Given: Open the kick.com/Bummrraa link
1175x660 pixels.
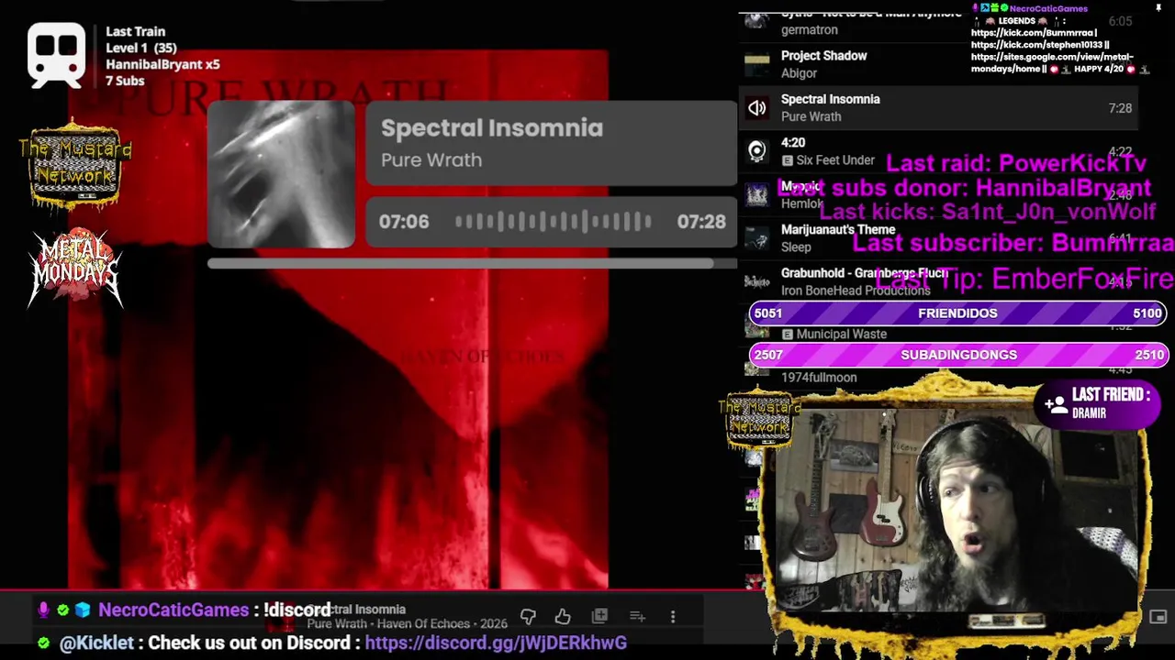Looking at the screenshot, I should point(1034,33).
